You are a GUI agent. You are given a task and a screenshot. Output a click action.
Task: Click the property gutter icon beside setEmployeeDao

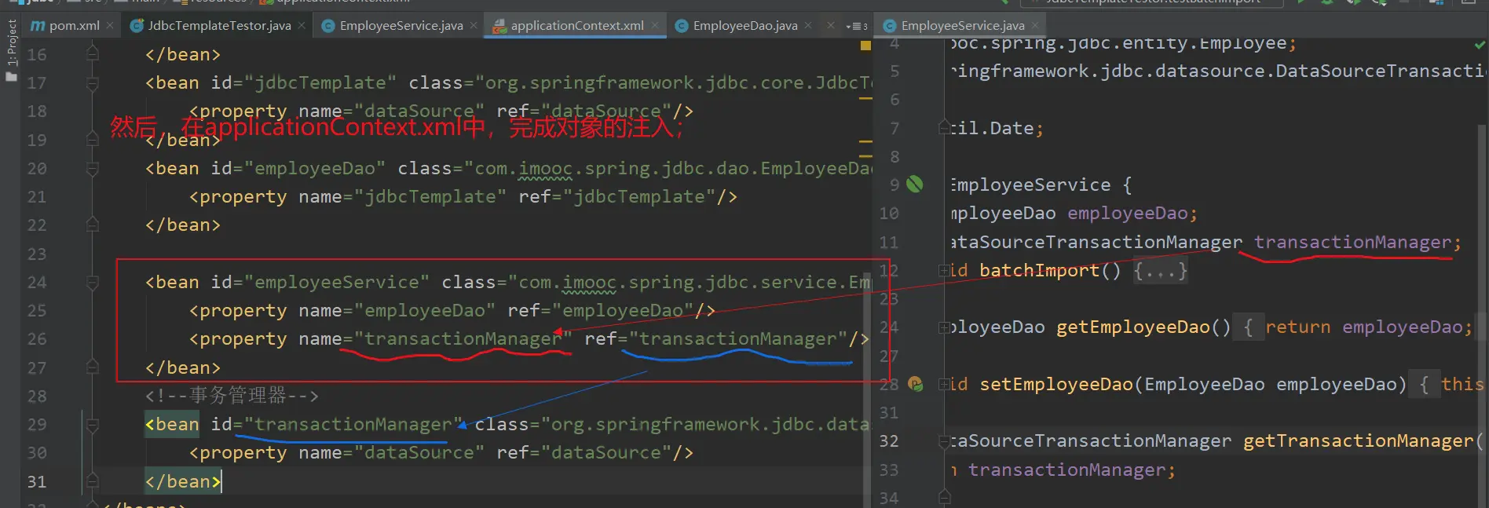(x=915, y=384)
